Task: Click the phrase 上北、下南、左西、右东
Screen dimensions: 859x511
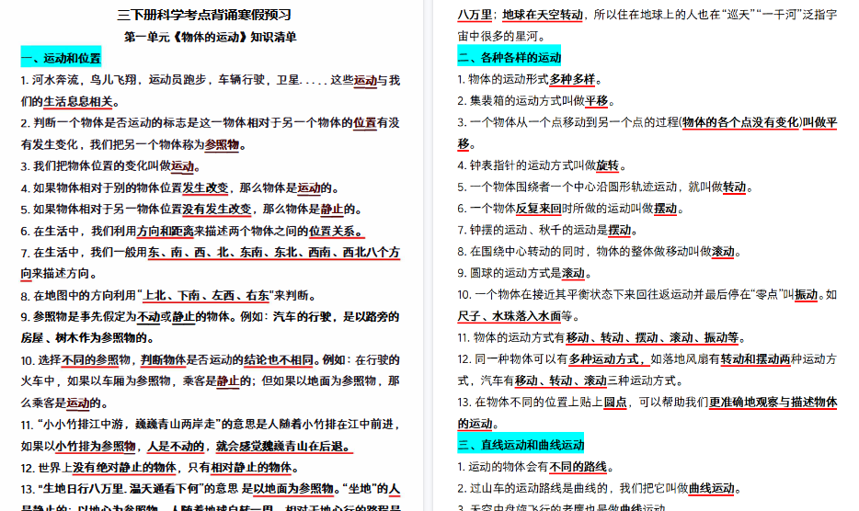Action: 206,296
